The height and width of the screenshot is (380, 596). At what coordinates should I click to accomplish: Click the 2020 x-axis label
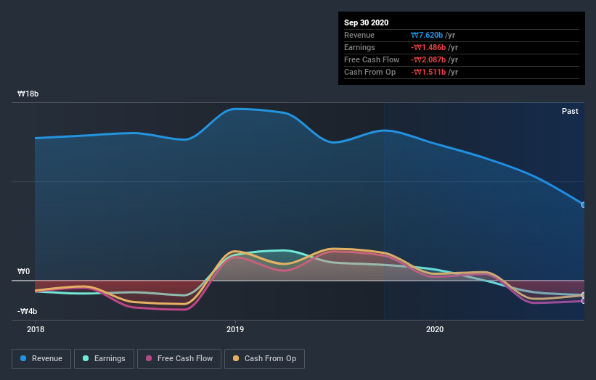click(435, 329)
